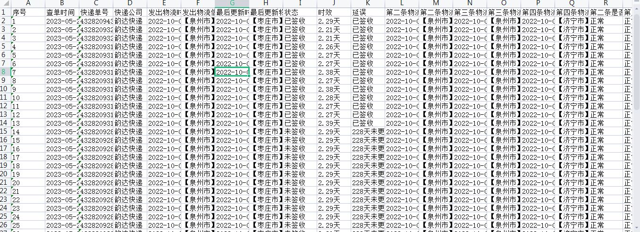Screen dimensions: 640x232
Task: Click 2.38天 cell in row 10
Action: click(x=334, y=89)
